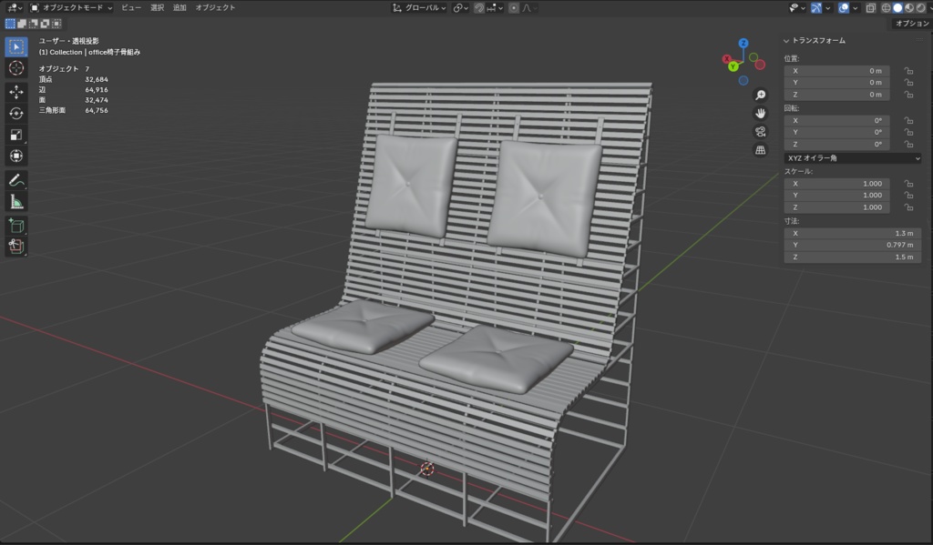Activate the Move tool

pyautogui.click(x=16, y=92)
